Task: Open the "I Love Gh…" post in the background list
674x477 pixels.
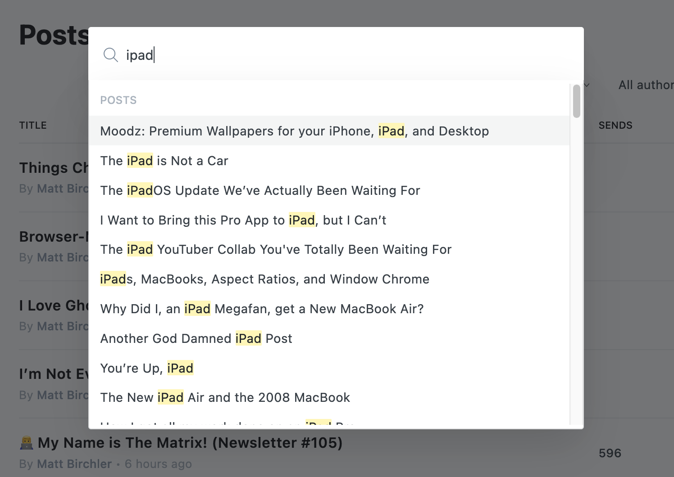Action: tap(54, 305)
